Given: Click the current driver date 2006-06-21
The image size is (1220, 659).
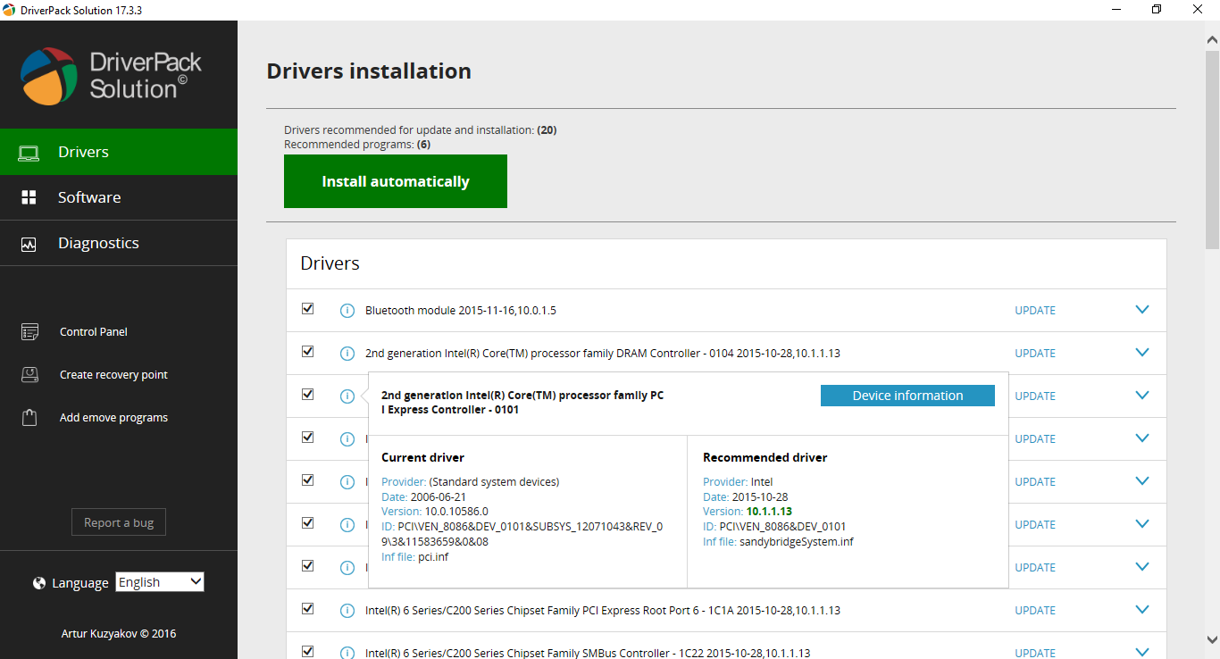Looking at the screenshot, I should [x=439, y=497].
